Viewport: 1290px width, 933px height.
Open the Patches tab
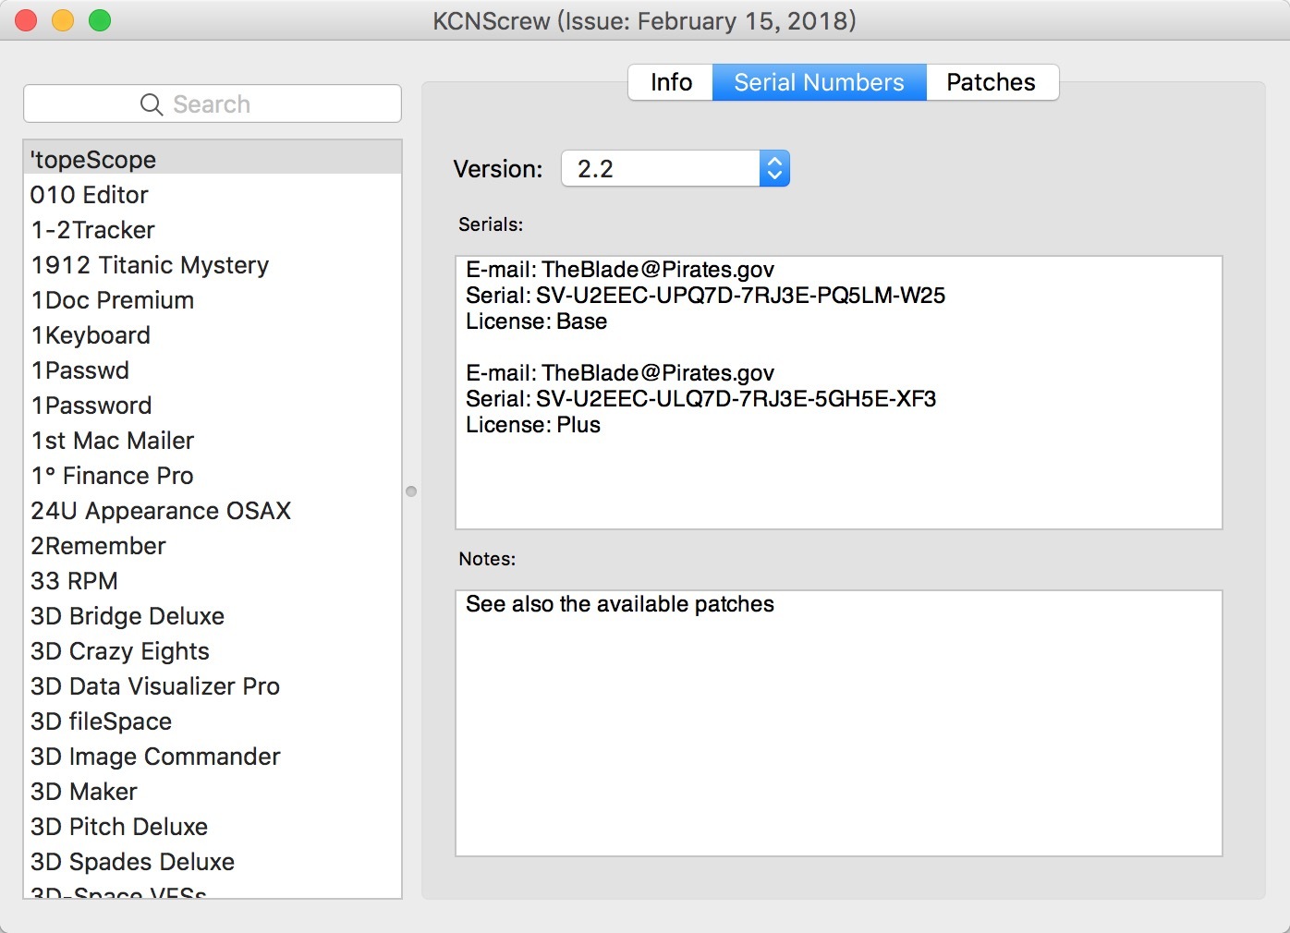tap(991, 82)
